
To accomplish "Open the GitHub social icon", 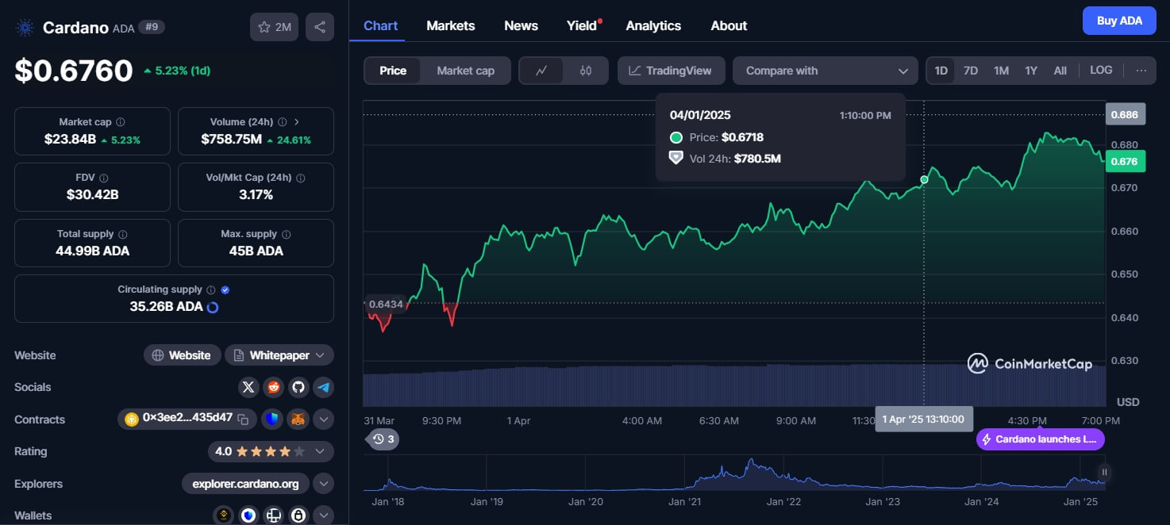I will click(x=298, y=387).
